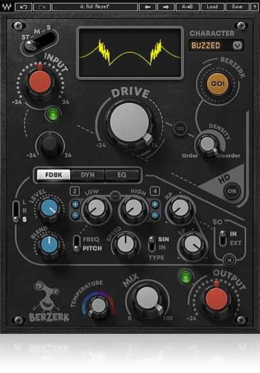Viewport: 260px width, 373px height.
Task: Open help with the question mark
Action: (x=254, y=7)
